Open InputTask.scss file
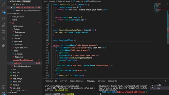 click(25, 48)
